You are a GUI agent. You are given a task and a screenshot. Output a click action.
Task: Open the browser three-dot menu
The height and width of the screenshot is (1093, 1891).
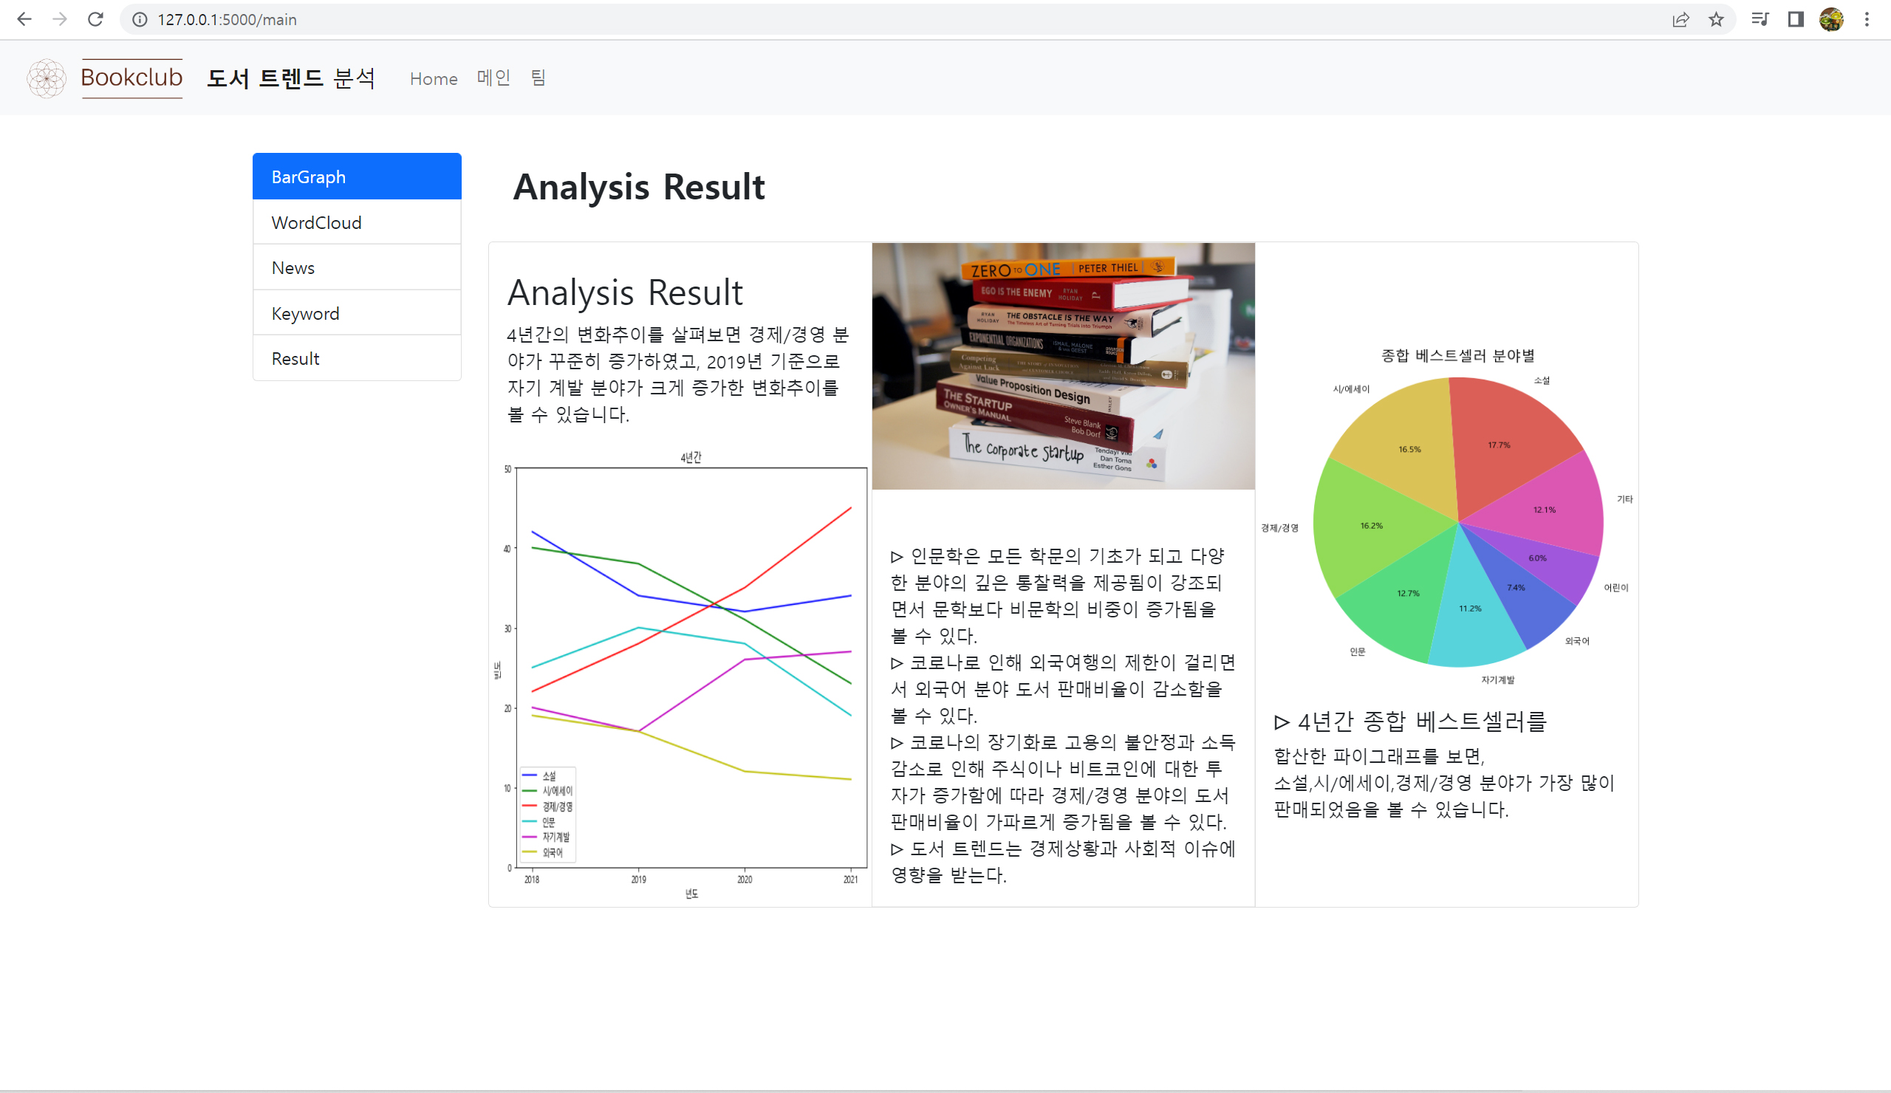[x=1867, y=19]
